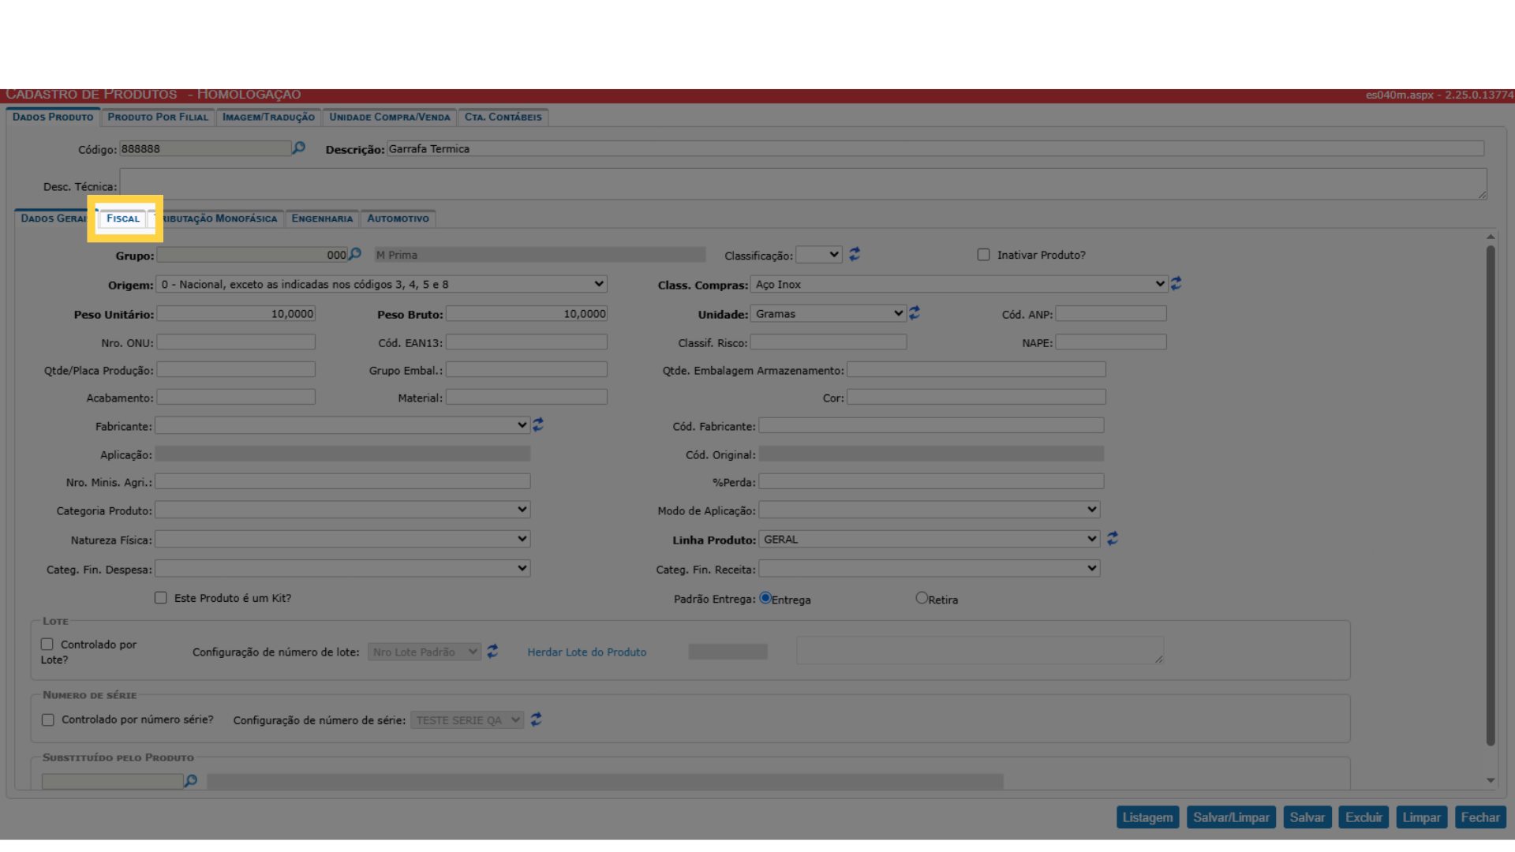Open Linha Produto dropdown showing GERAL
The image size is (1515, 852).
[x=930, y=539]
